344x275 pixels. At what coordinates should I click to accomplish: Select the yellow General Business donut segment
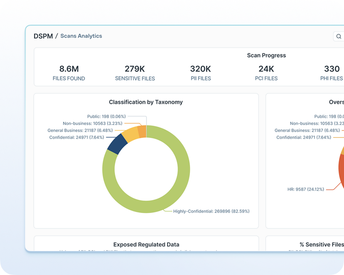click(130, 134)
